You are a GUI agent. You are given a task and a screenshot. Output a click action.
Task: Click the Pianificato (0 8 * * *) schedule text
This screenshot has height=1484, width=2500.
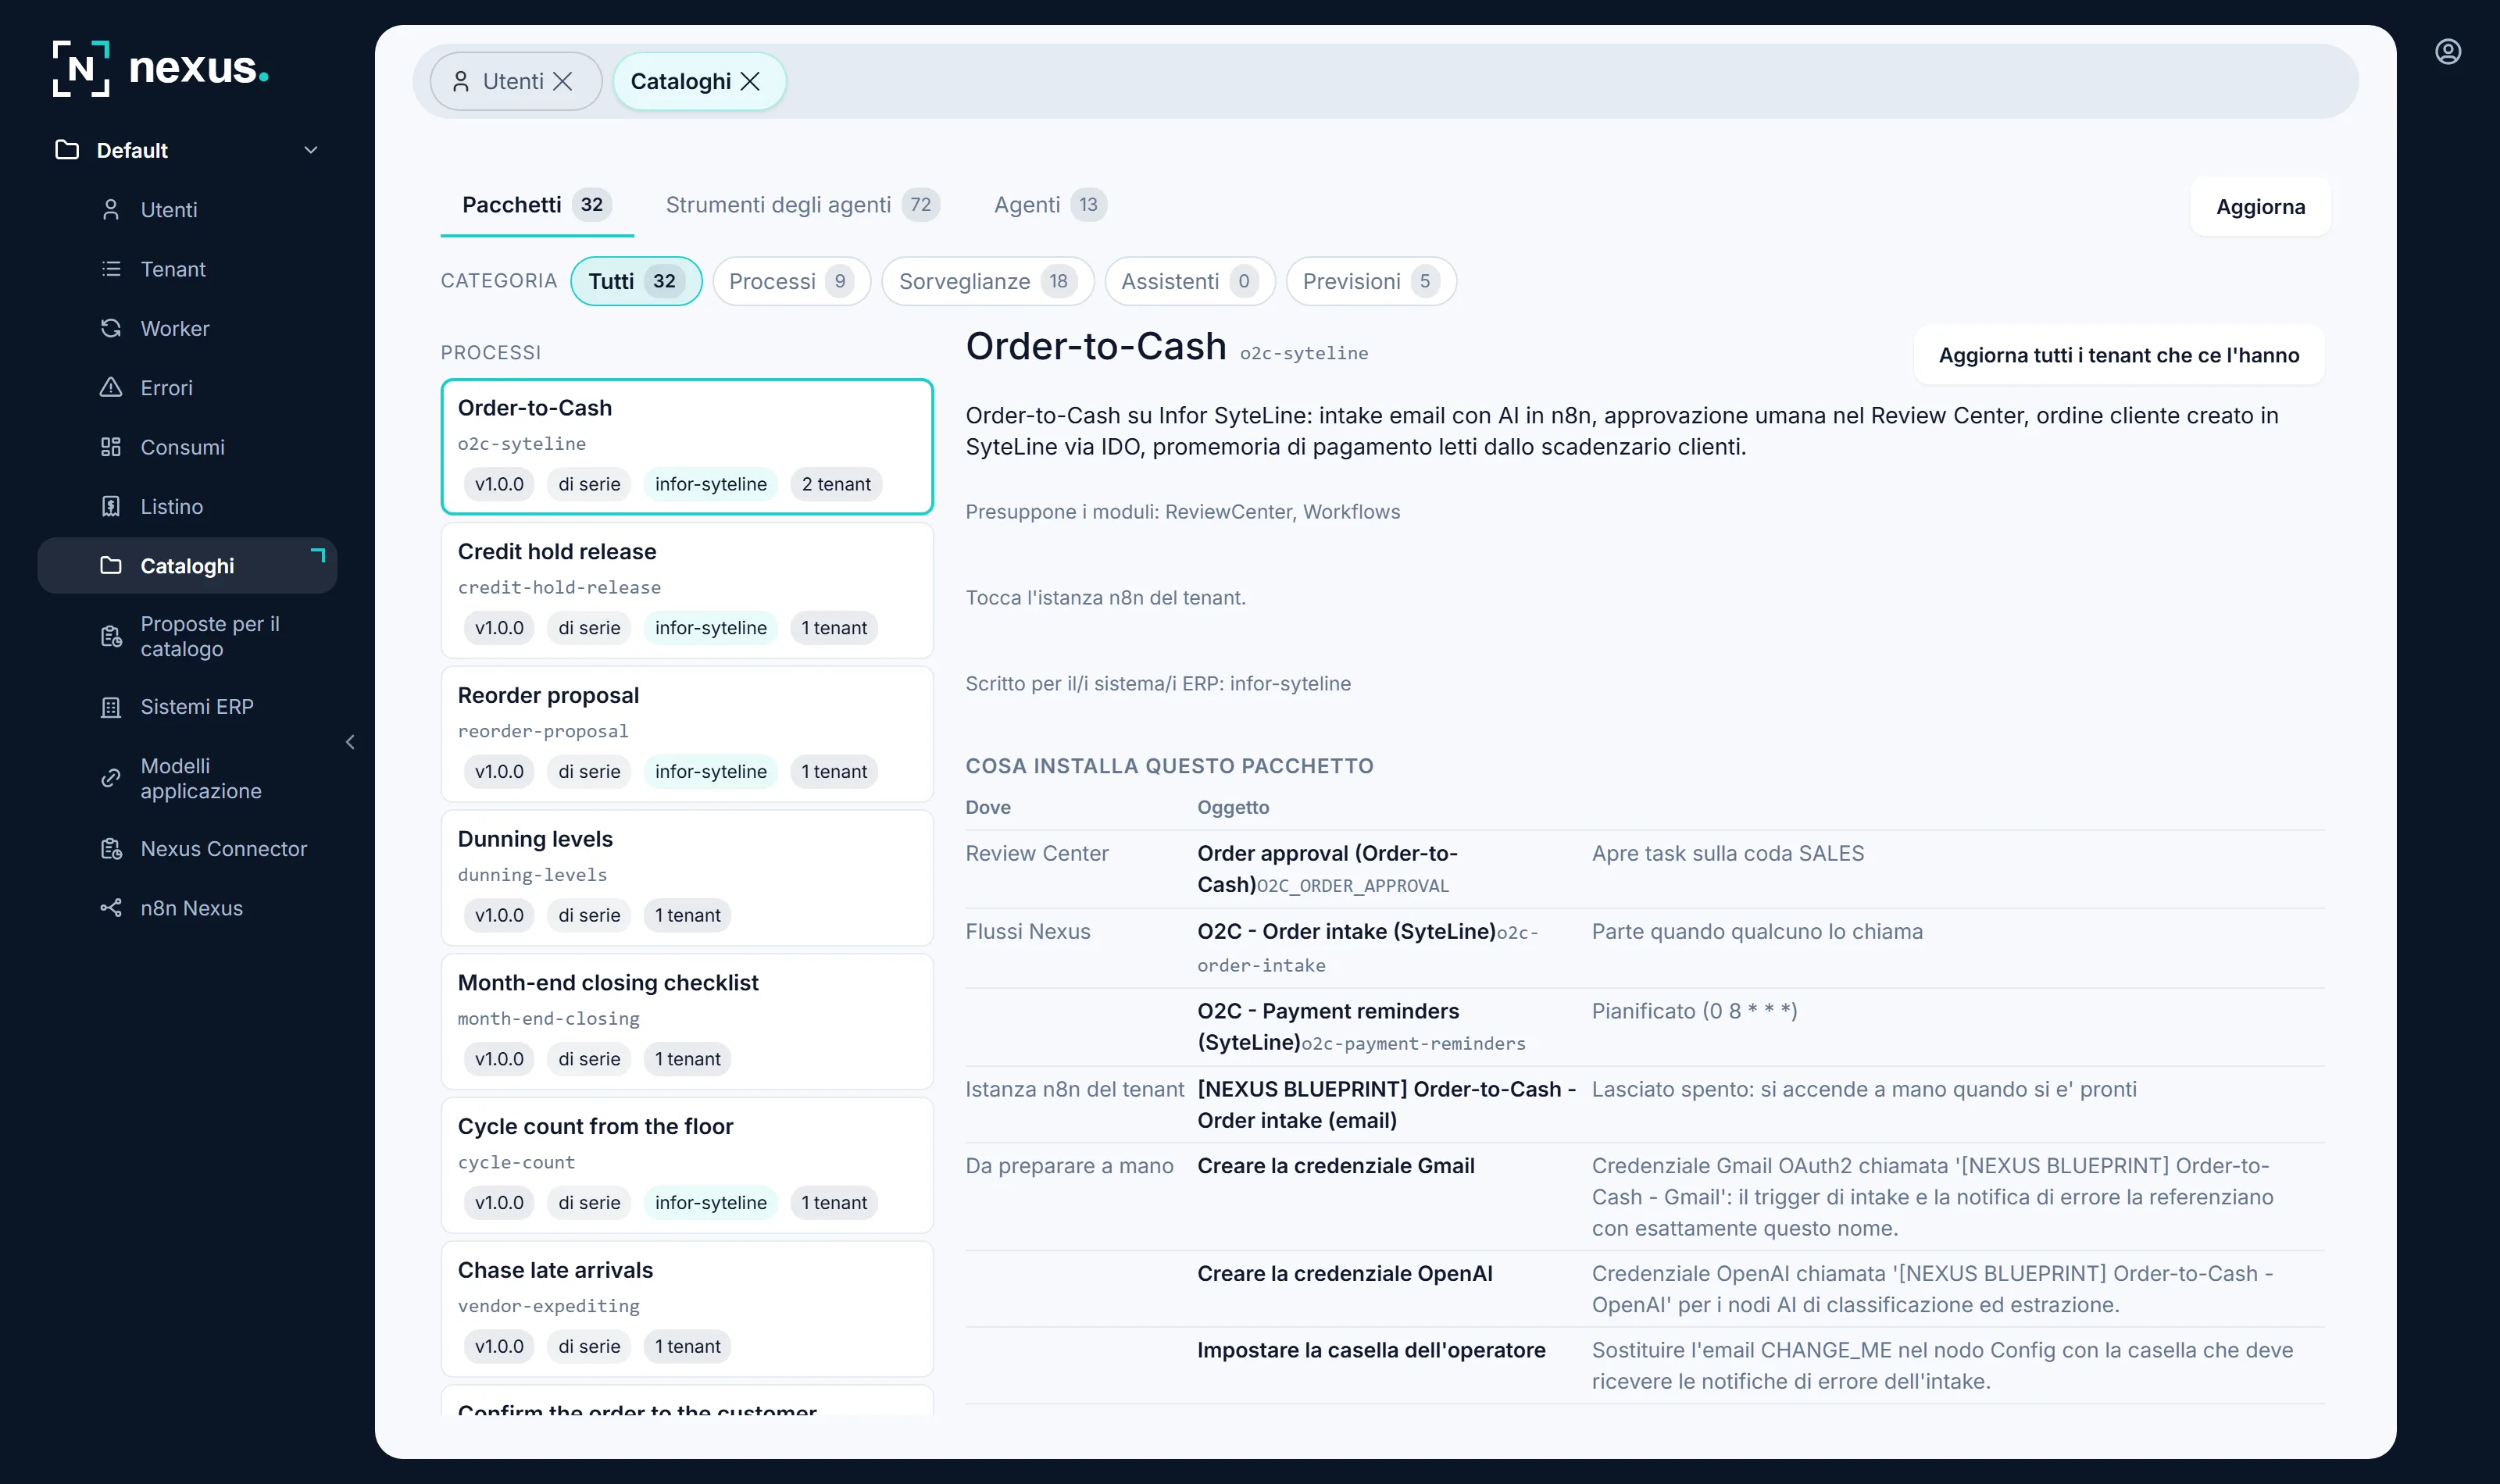(1695, 1011)
